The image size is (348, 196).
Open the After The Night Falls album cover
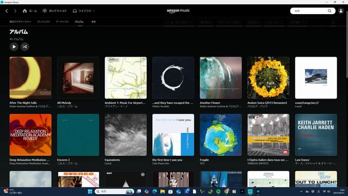30,77
